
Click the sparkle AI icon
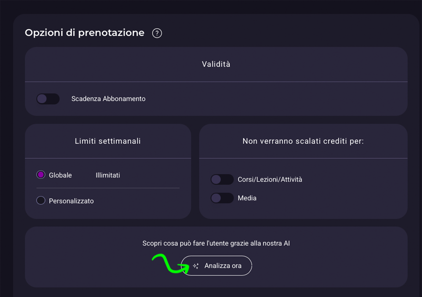(196, 266)
